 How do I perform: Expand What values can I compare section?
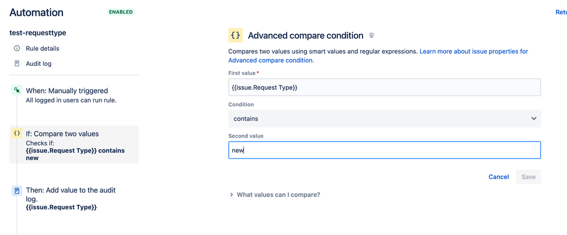click(275, 195)
